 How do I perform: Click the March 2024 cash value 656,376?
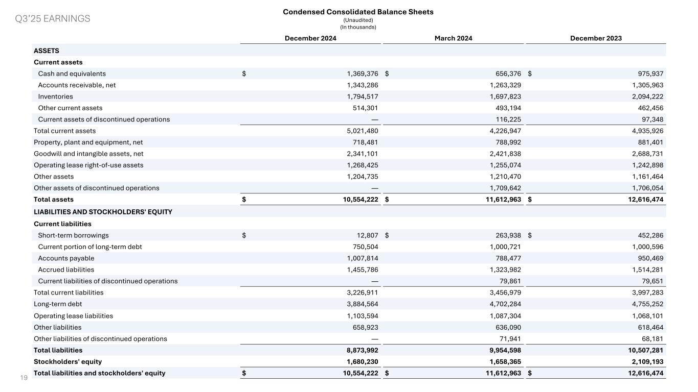(505, 73)
